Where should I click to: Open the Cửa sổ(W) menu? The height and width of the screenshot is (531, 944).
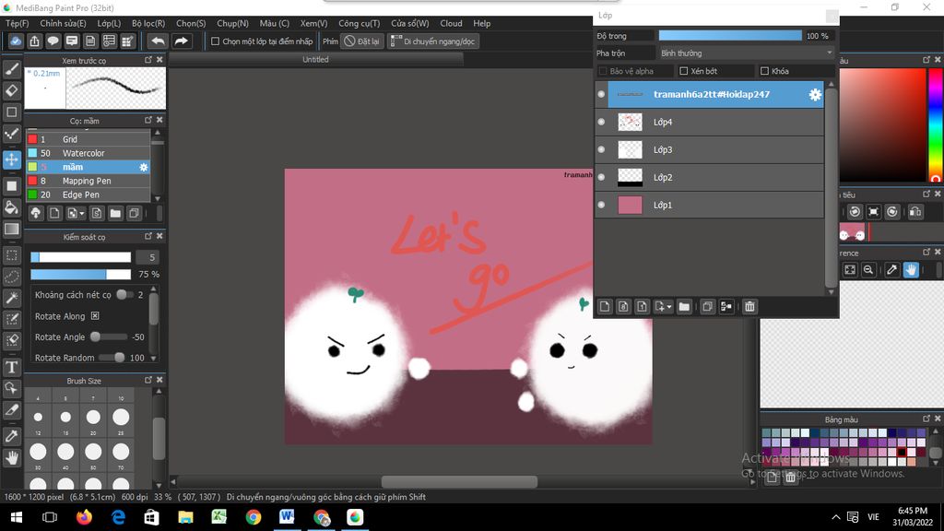coord(410,23)
